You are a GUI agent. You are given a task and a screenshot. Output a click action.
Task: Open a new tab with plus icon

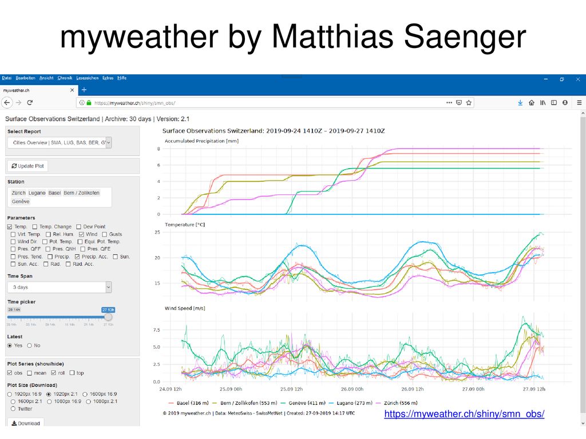click(x=84, y=90)
